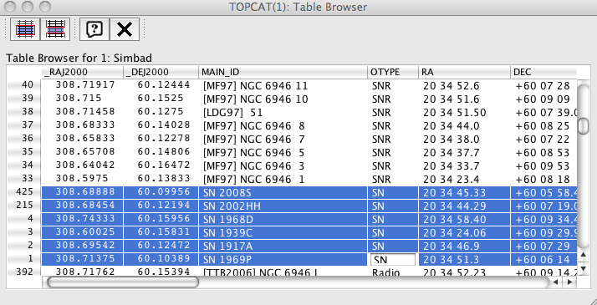Viewport: 597px width, 305px height.
Task: Click the RAJ2000 value 308.5975
Action: (82, 178)
